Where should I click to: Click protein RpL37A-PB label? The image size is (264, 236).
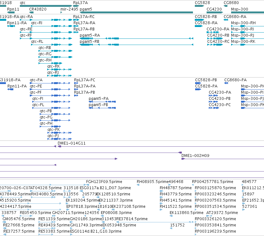84,92
